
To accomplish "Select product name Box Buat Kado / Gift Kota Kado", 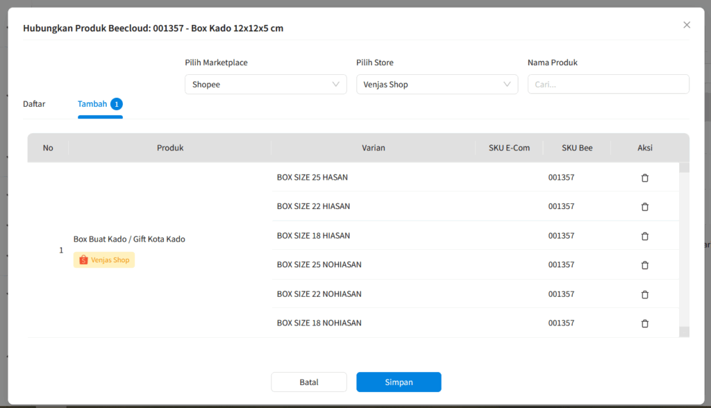I will [129, 239].
